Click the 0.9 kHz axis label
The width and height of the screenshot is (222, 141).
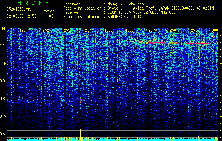pyautogui.click(x=3, y=81)
